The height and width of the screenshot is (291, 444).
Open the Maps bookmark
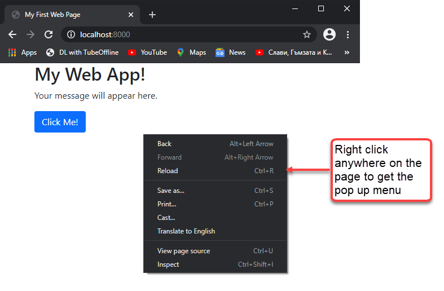[x=191, y=52]
